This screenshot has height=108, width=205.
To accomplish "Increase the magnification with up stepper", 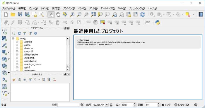I will (135, 104).
